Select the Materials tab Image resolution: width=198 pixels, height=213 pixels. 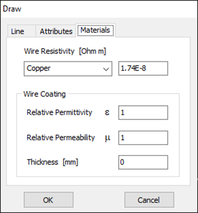[96, 30]
